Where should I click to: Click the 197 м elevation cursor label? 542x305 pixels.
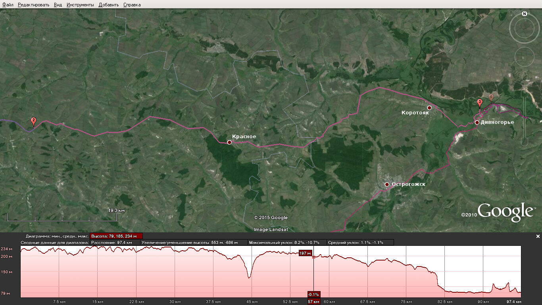(x=306, y=253)
